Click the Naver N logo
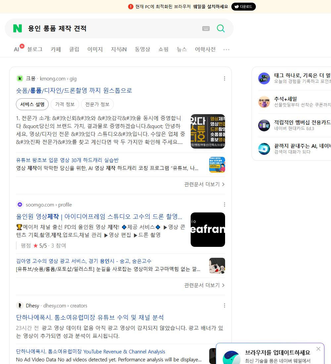Image resolution: width=331 pixels, height=364 pixels. tap(18, 28)
